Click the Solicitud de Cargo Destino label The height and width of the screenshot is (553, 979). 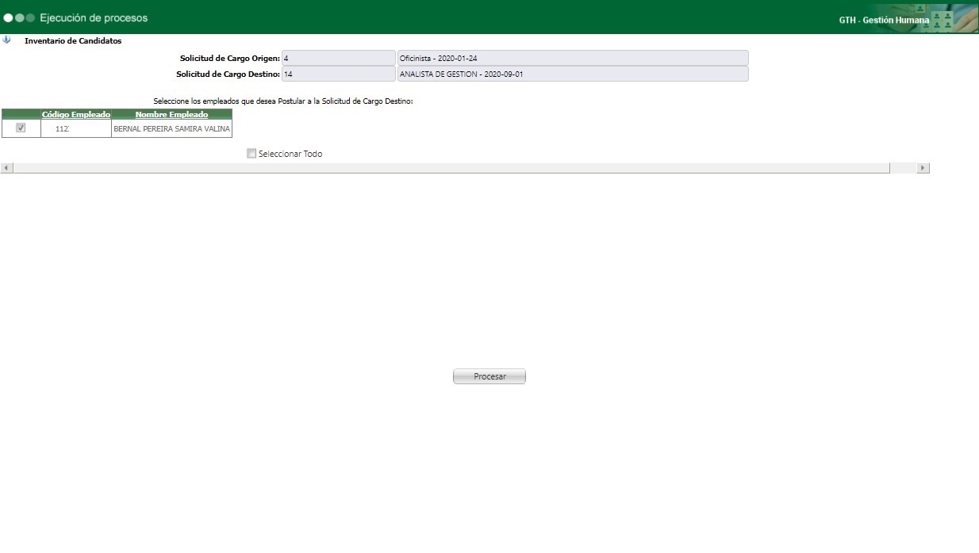point(228,74)
